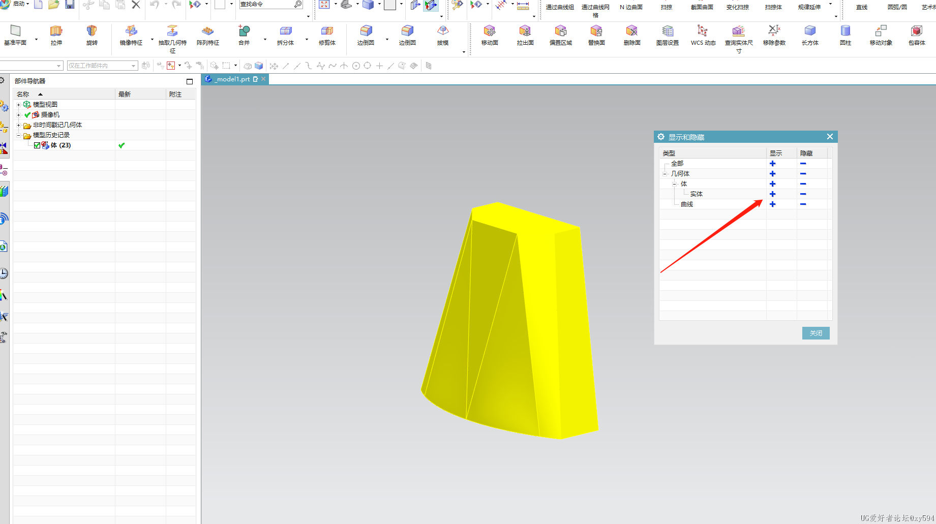
Task: Click the 截面曲面 command
Action: tap(702, 7)
